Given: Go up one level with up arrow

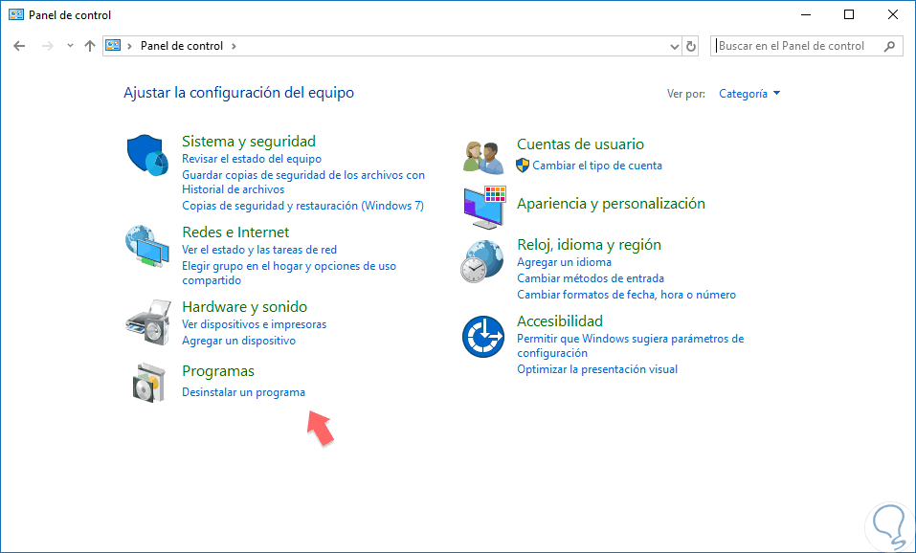Looking at the screenshot, I should pyautogui.click(x=89, y=46).
